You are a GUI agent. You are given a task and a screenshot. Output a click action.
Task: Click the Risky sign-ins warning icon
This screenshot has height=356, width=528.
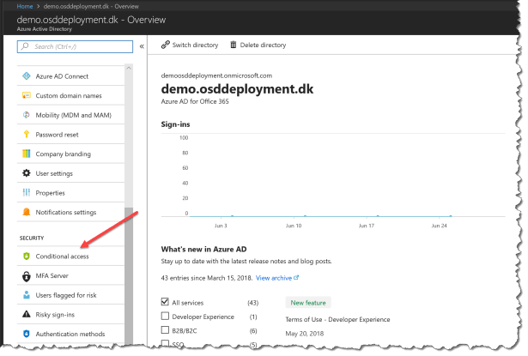(27, 314)
